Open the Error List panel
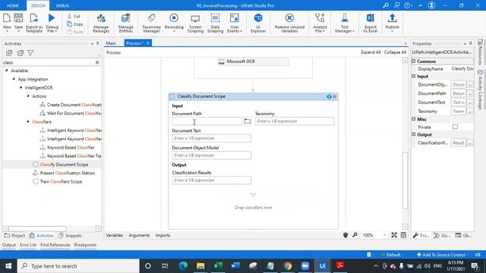This screenshot has height=273, width=486. point(28,245)
